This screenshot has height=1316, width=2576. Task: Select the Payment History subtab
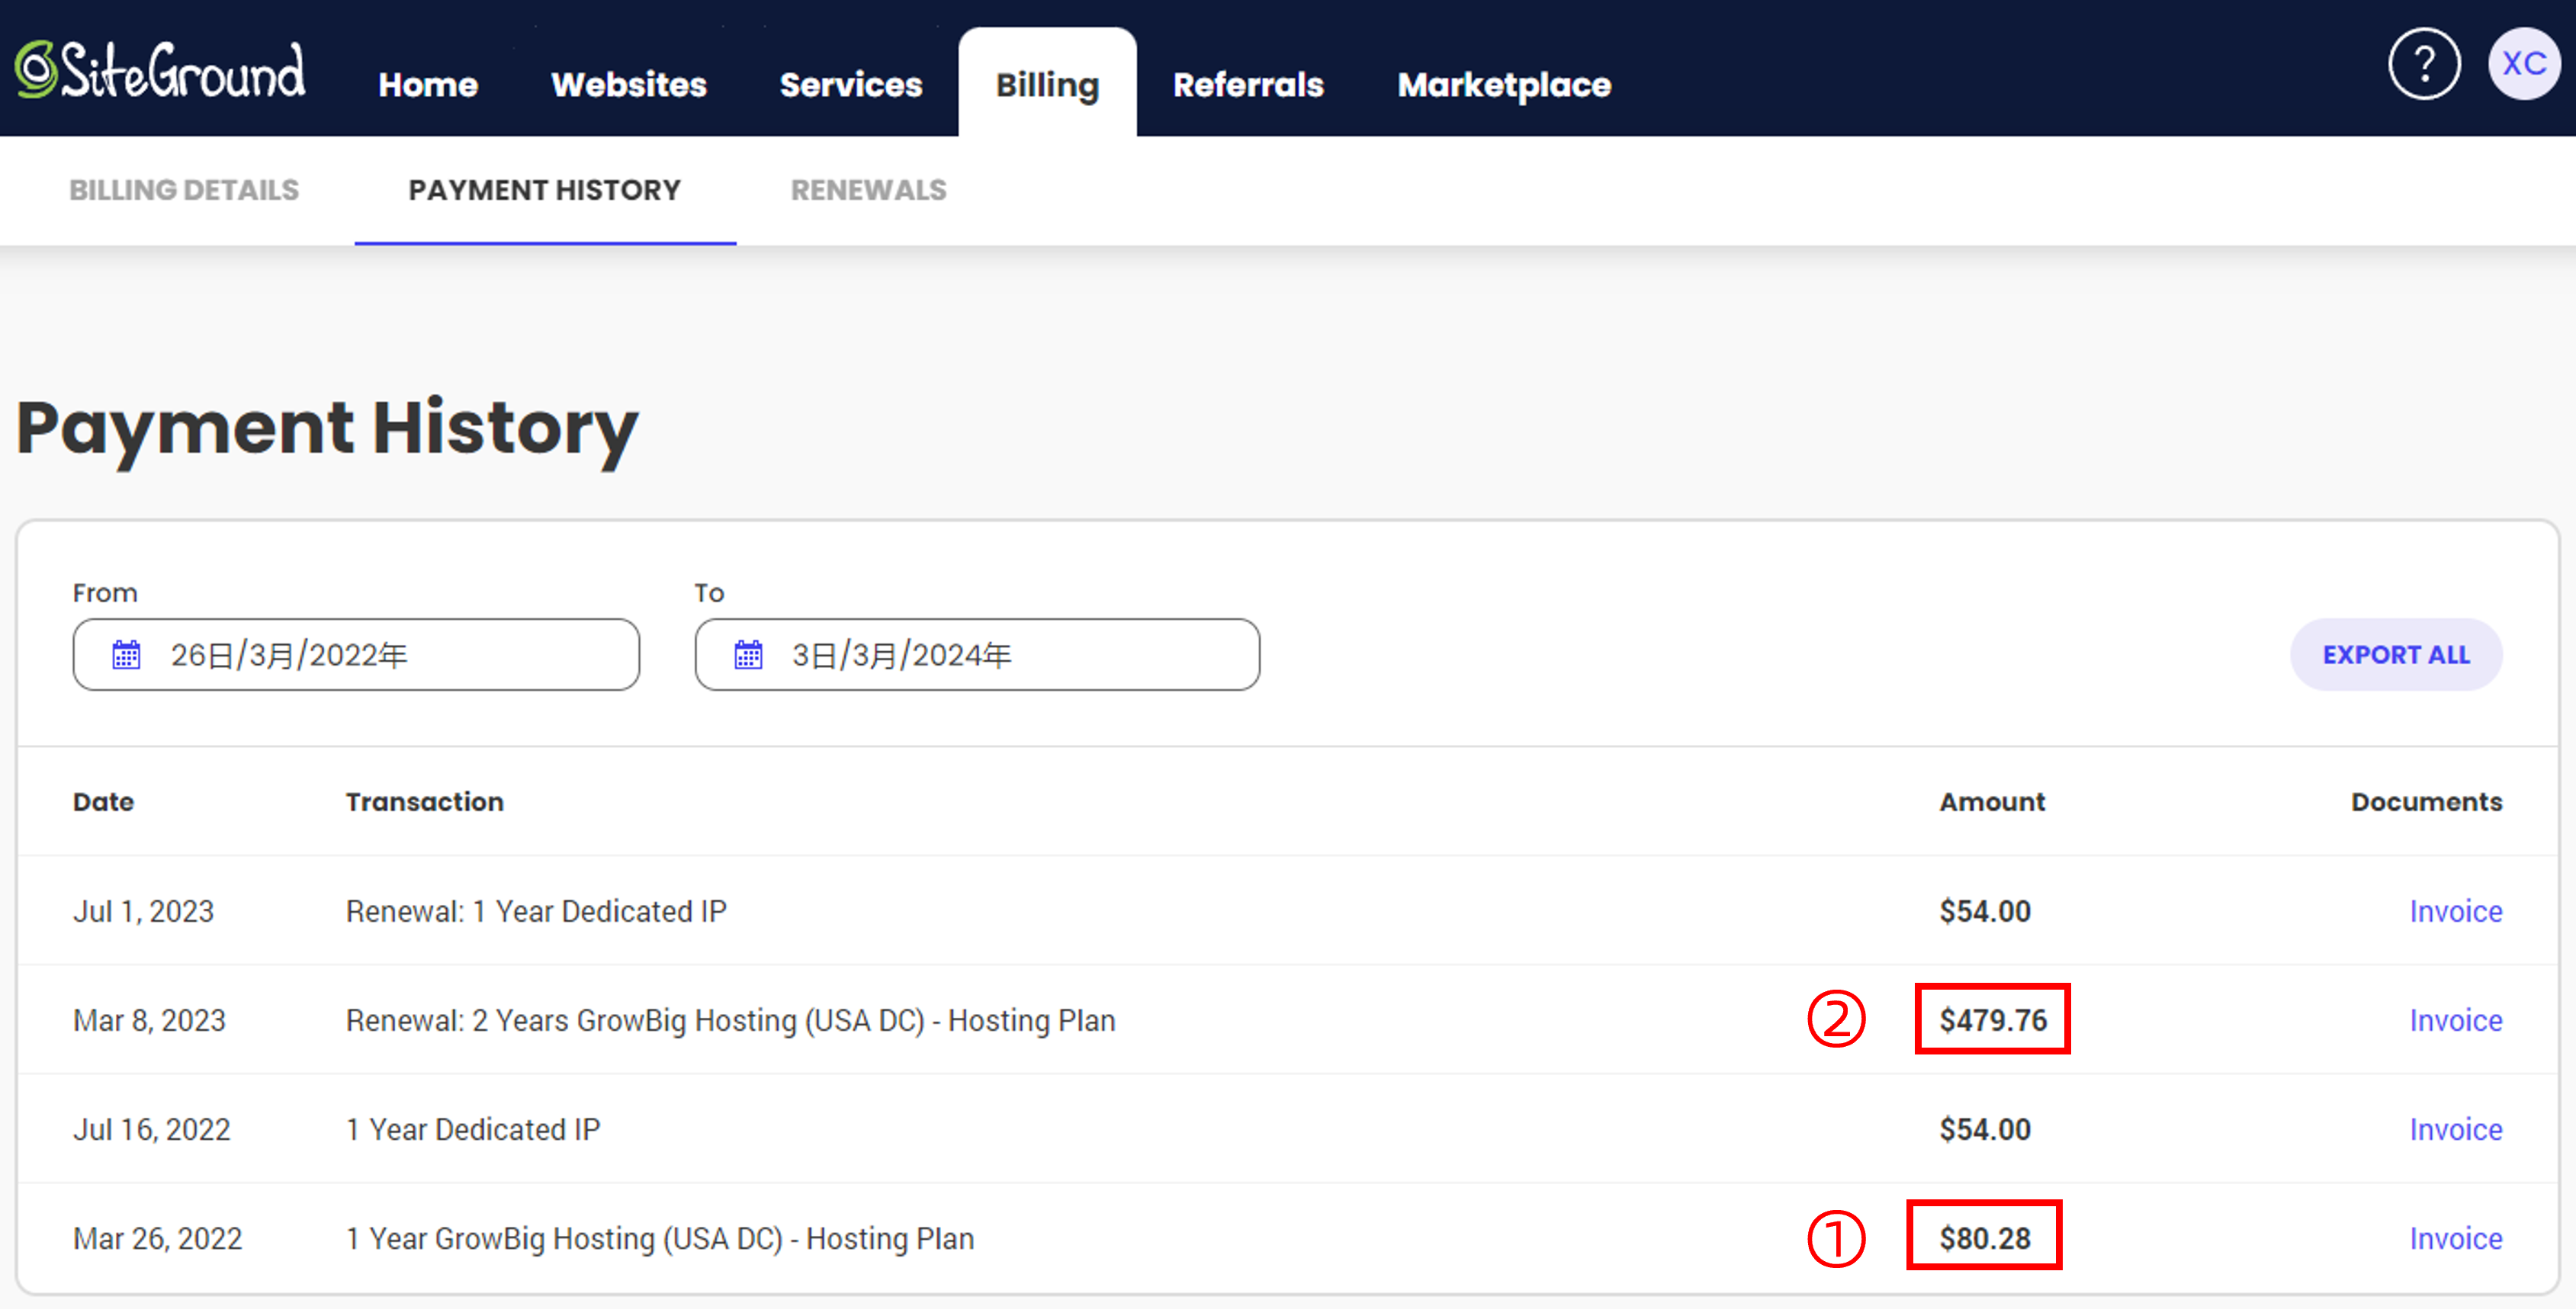(544, 190)
